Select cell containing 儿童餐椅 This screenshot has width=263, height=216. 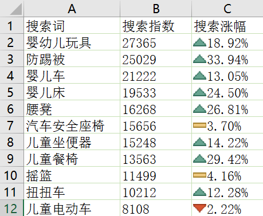click(x=72, y=158)
